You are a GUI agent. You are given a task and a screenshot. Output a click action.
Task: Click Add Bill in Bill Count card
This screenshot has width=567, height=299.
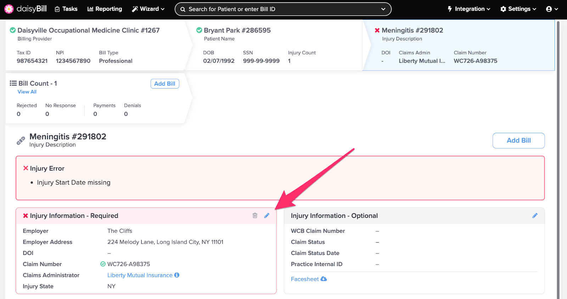click(165, 84)
